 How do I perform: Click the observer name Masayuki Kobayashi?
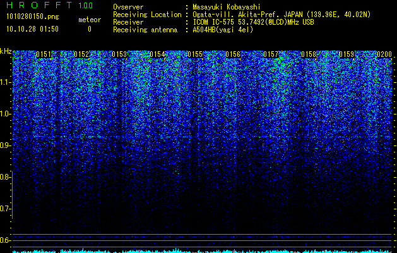coord(227,7)
